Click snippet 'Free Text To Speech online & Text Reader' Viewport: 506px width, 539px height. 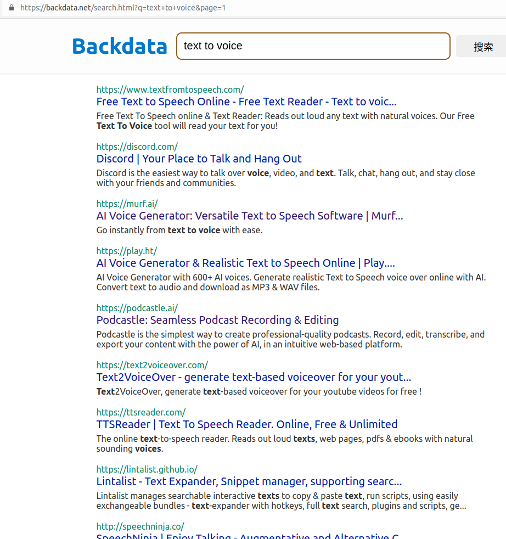285,121
